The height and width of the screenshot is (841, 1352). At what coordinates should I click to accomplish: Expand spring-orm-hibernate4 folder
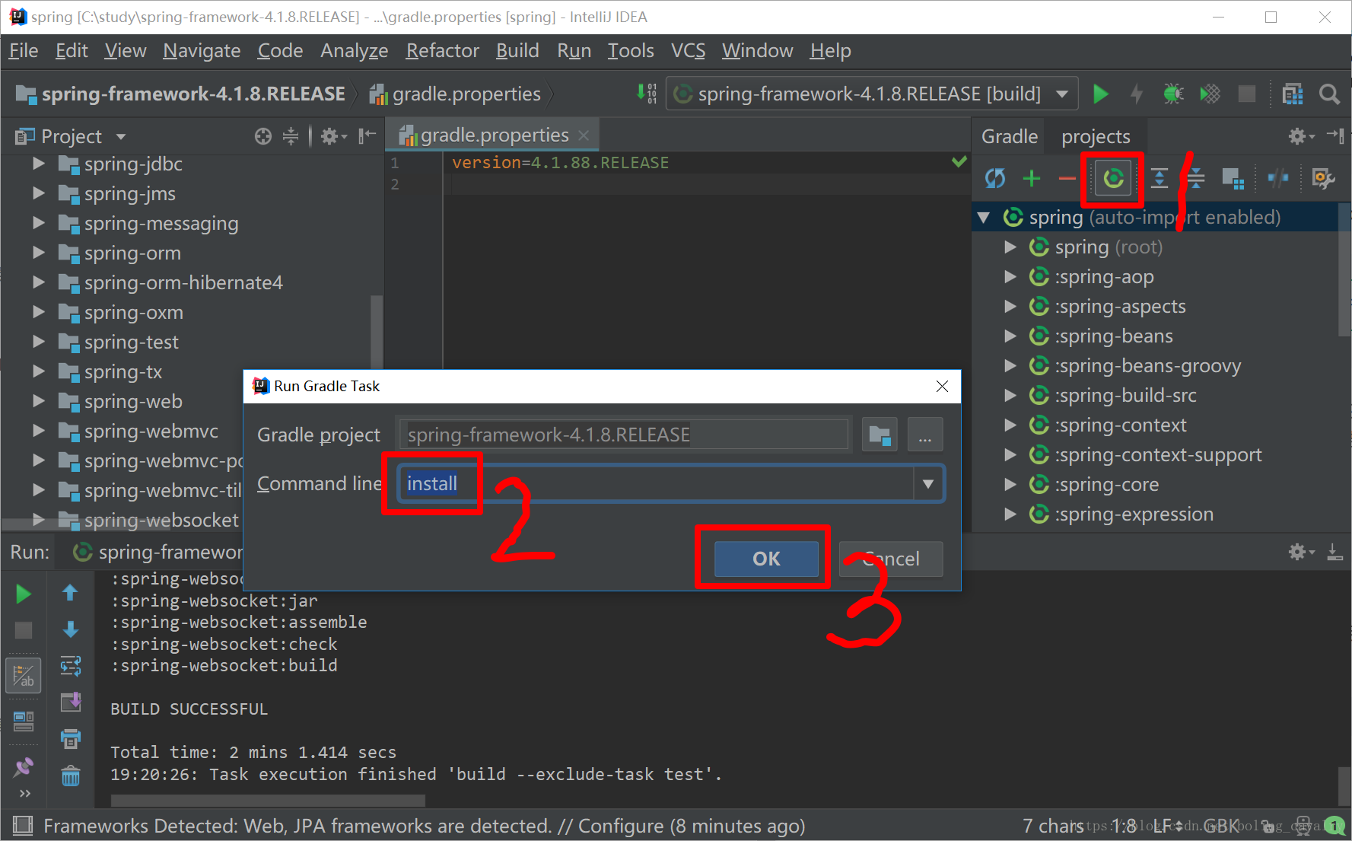(x=39, y=282)
